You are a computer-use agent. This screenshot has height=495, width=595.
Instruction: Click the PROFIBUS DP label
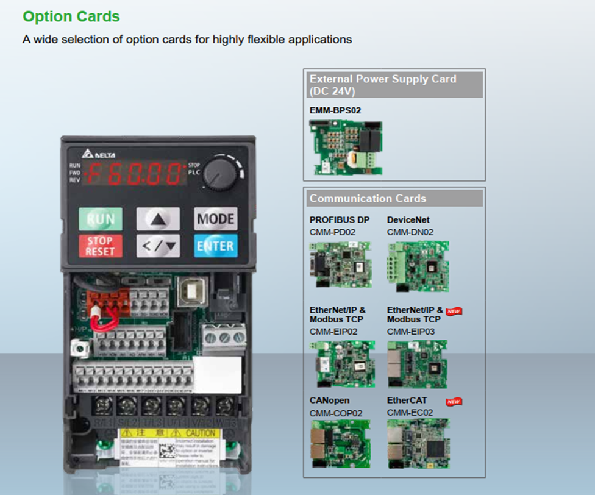click(x=339, y=220)
